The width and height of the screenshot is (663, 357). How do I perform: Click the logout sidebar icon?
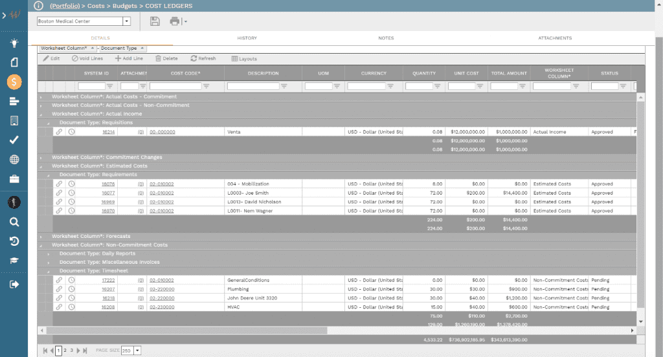(x=14, y=285)
